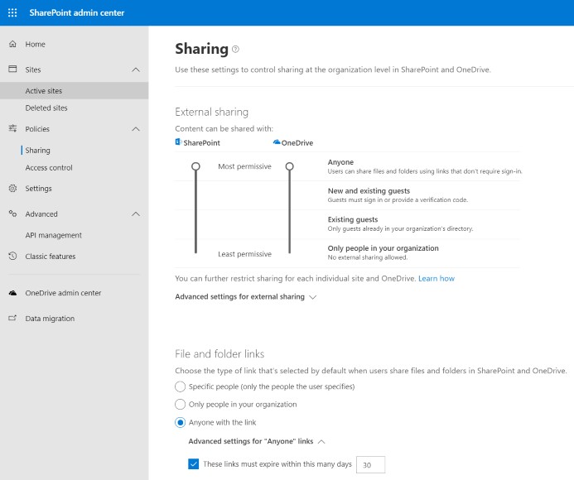
Task: Set SharePoint slider to least permissive end
Action: click(x=195, y=252)
